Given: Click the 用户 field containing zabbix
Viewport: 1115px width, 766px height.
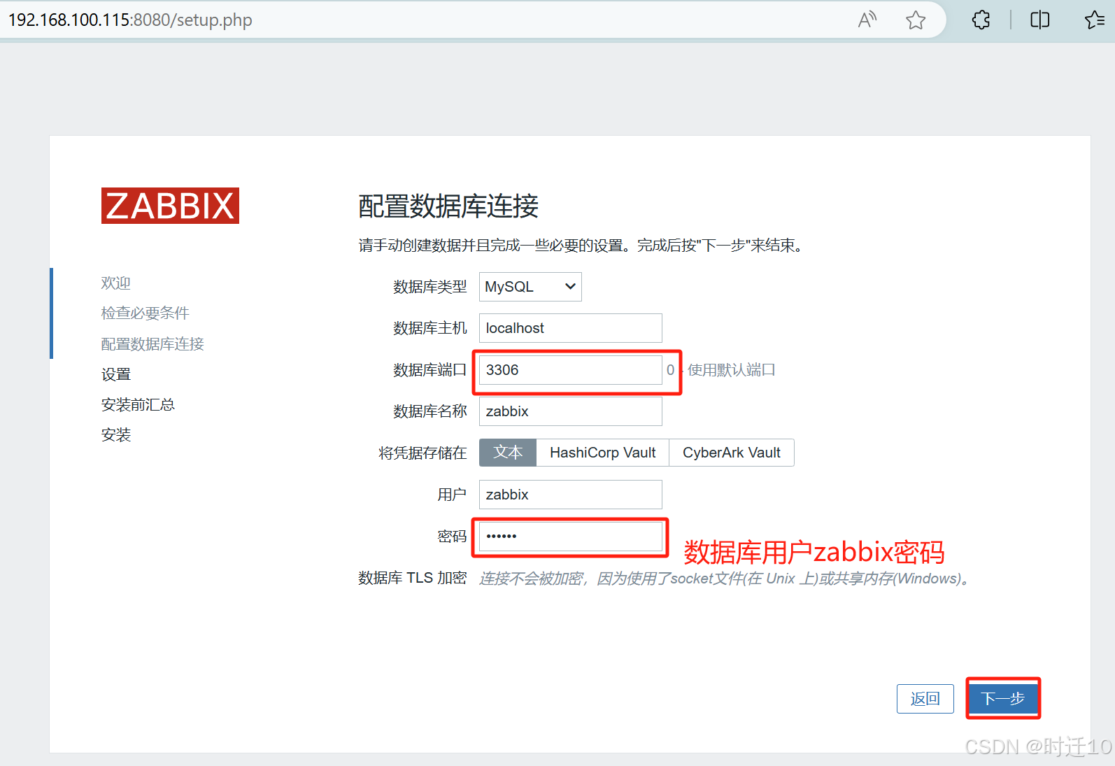Looking at the screenshot, I should pyautogui.click(x=570, y=495).
